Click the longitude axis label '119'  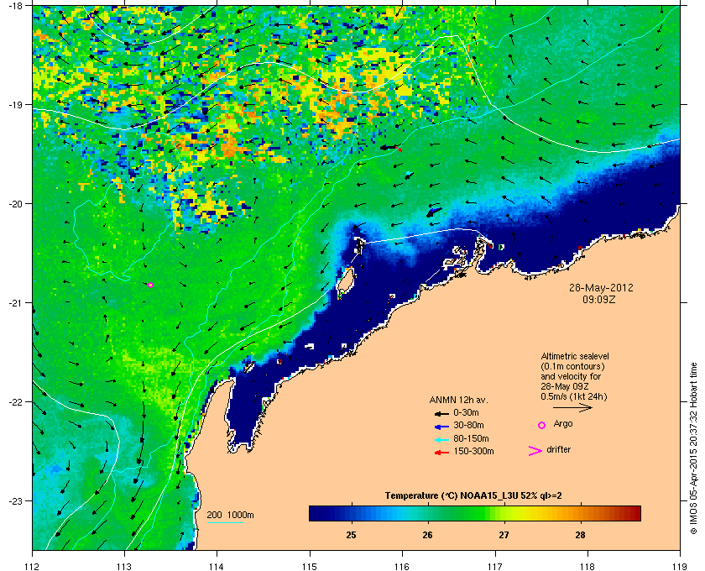[681, 566]
